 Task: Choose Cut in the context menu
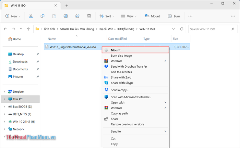click(x=136, y=138)
